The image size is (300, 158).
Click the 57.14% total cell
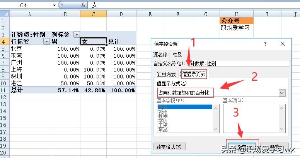point(65,90)
